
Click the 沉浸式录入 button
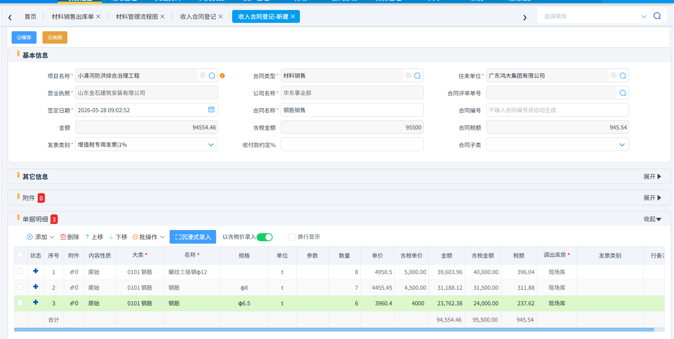tap(193, 237)
